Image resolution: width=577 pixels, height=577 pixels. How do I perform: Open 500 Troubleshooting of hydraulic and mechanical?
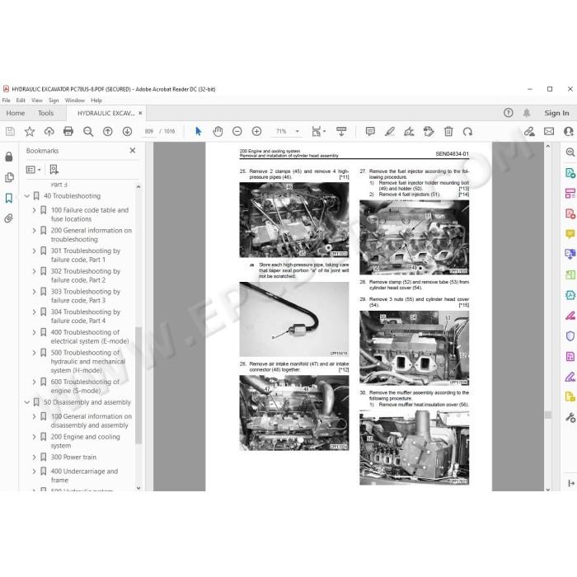88,361
